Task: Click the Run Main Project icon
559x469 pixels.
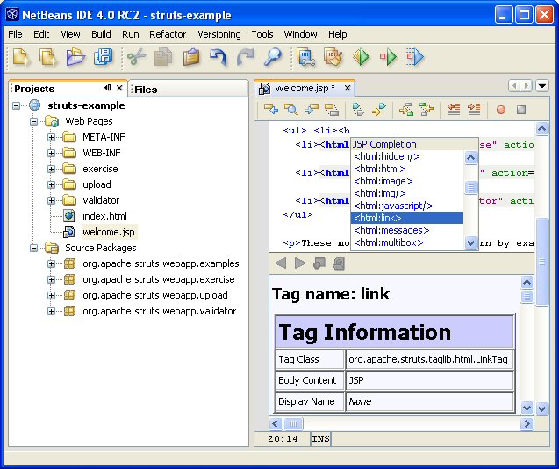Action: click(361, 58)
